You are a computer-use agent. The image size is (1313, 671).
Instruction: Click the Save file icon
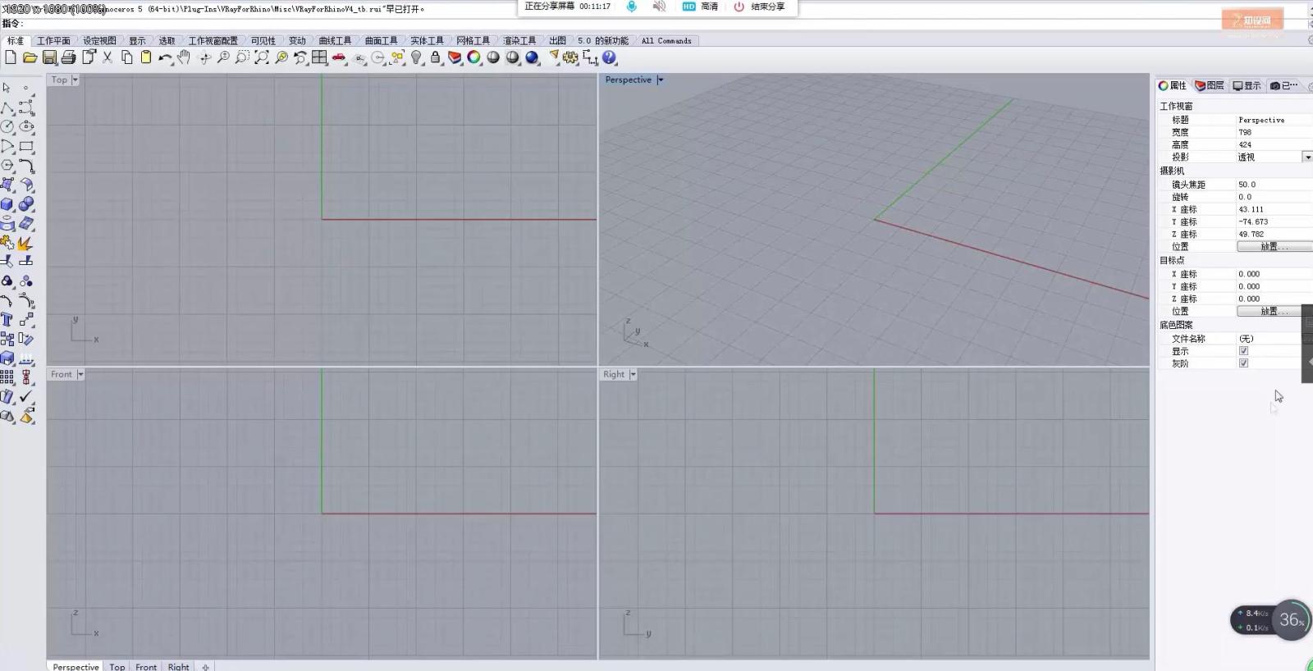pyautogui.click(x=49, y=57)
